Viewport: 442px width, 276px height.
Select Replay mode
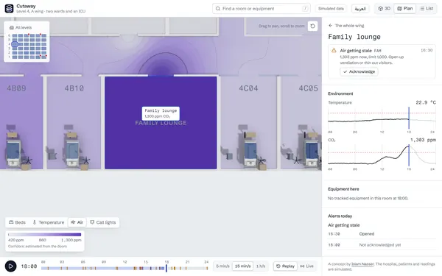(285, 266)
